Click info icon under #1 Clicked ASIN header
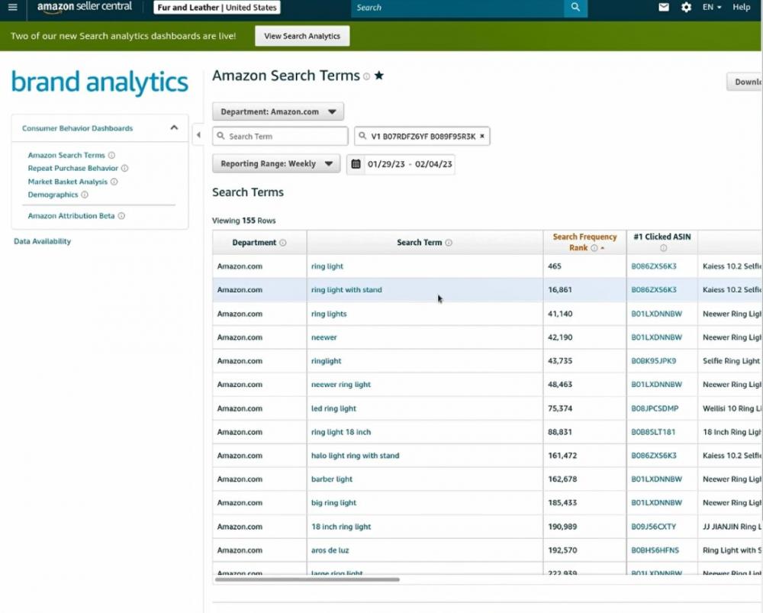The width and height of the screenshot is (763, 613). (x=663, y=248)
